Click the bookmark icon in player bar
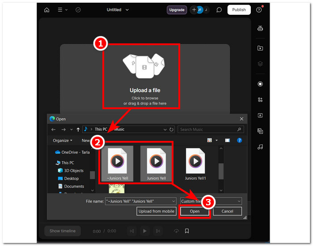The image size is (313, 246). pos(187,231)
